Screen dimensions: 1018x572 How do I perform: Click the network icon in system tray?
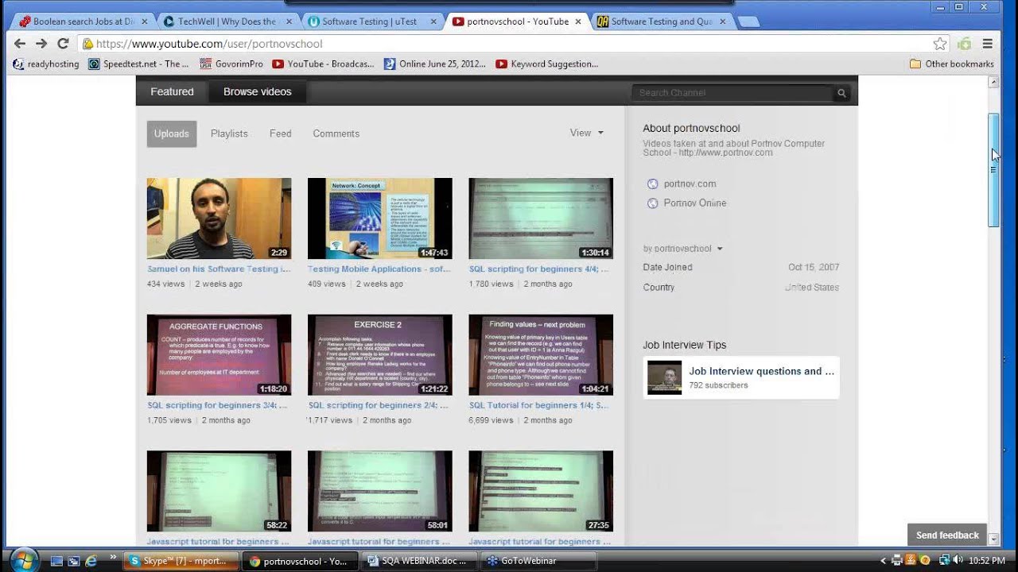[x=944, y=560]
